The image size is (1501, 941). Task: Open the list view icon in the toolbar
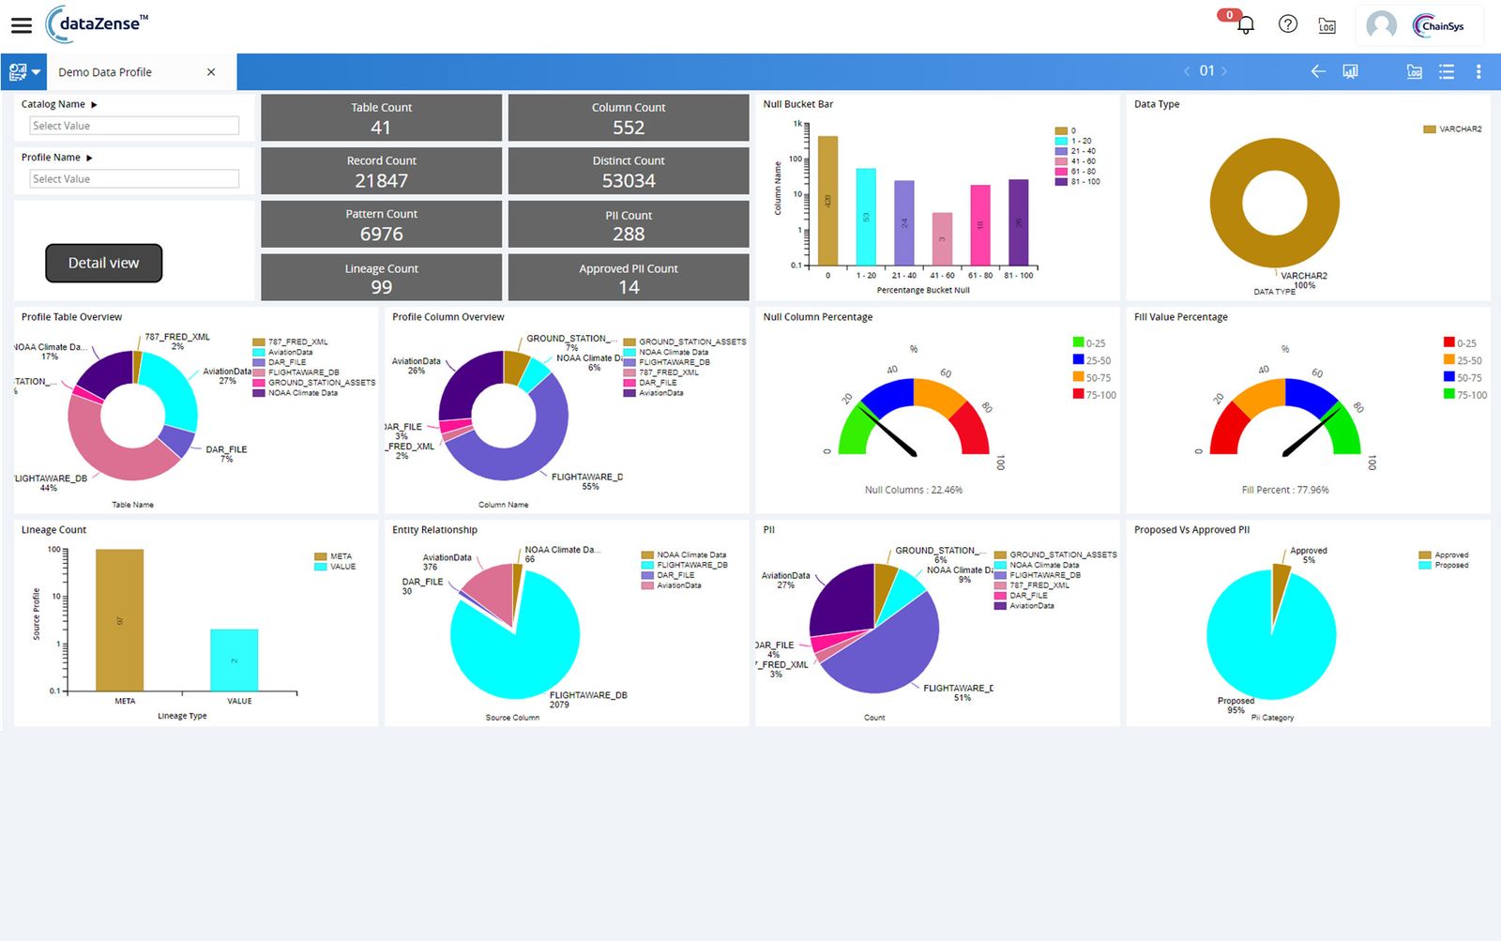click(1446, 71)
